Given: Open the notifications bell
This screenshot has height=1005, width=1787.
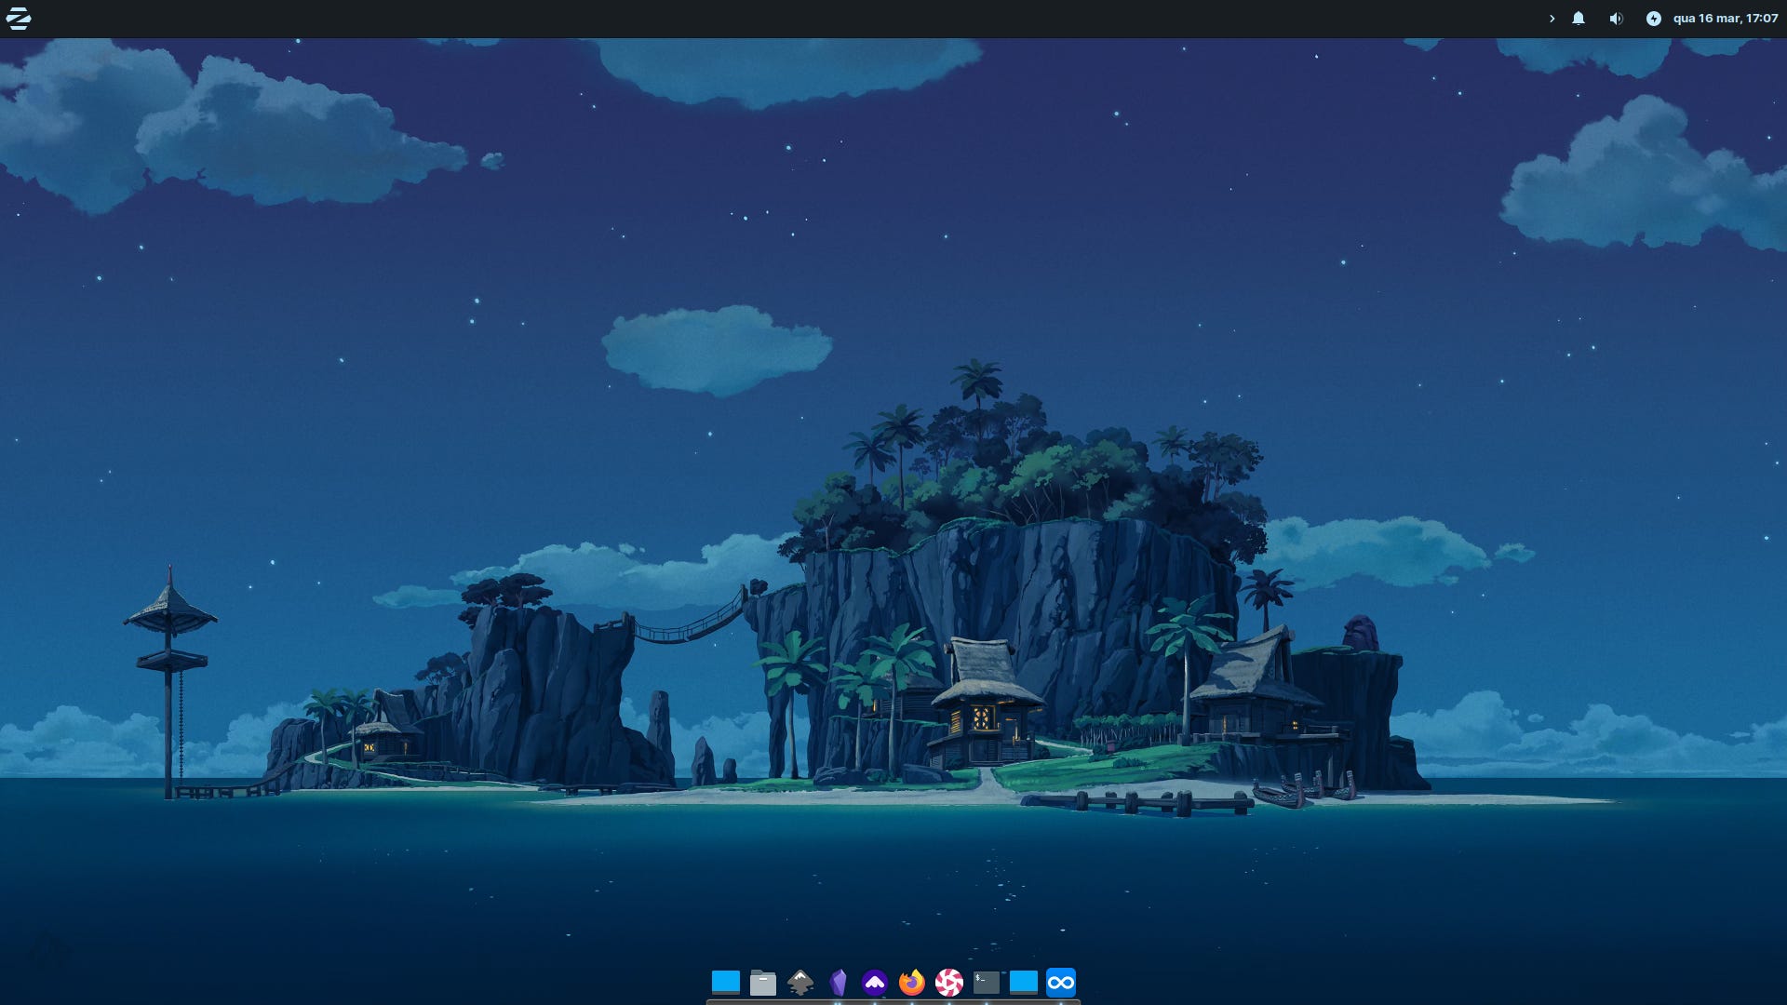Looking at the screenshot, I should click(x=1579, y=19).
